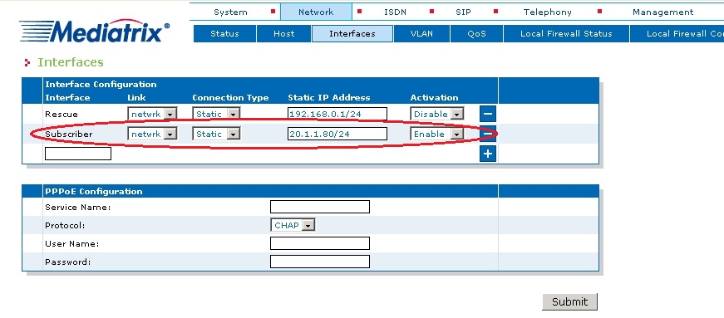
Task: Open the System menu tab
Action: point(230,12)
